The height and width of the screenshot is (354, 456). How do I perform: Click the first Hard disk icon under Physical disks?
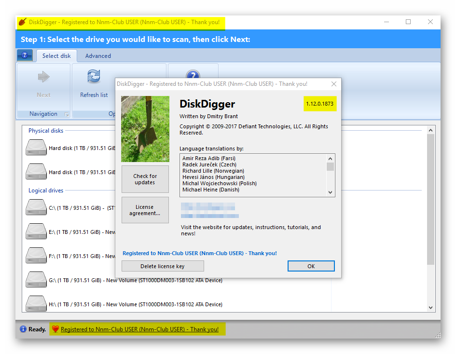pos(36,148)
